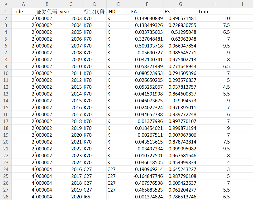Select row 24 header
This screenshot has height=200, width=253.
(x=6, y=169)
